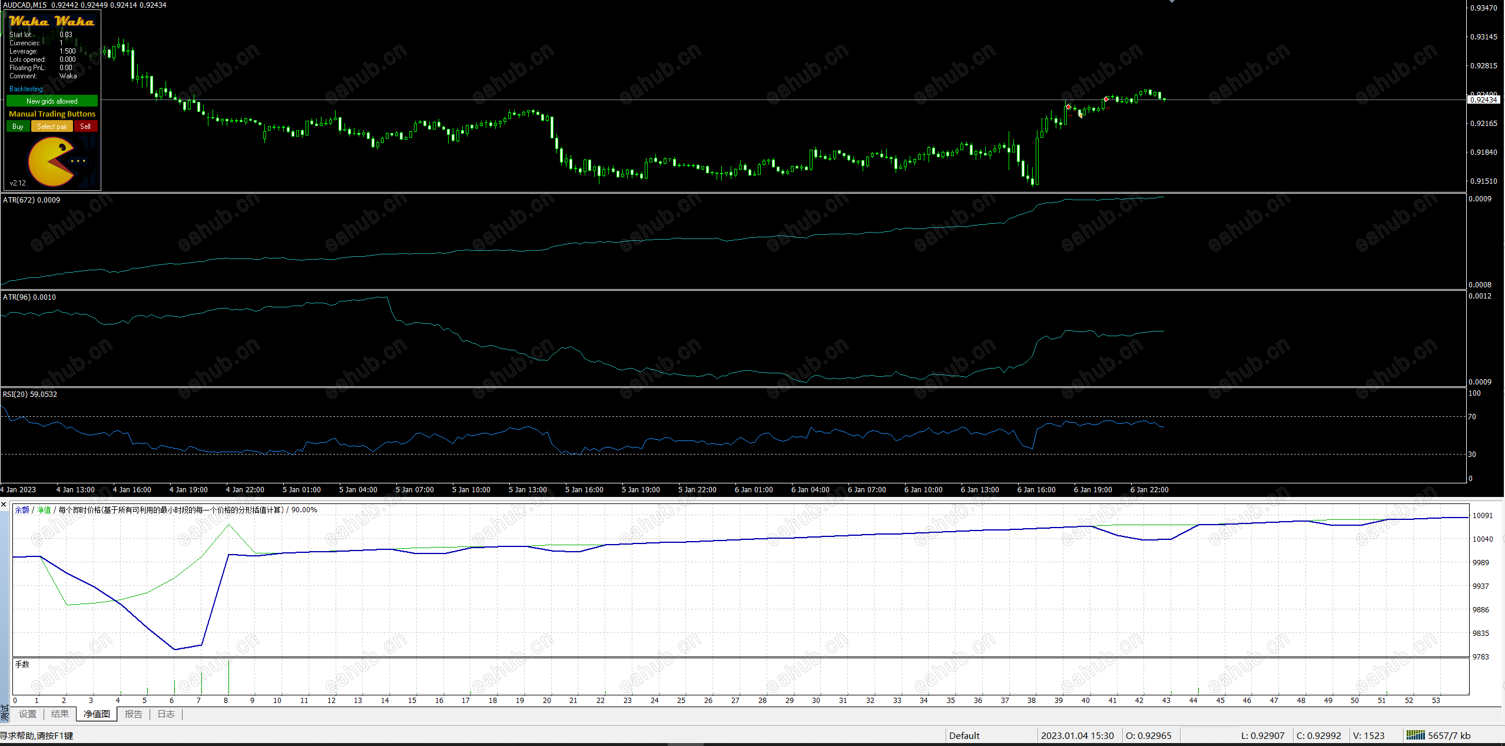The width and height of the screenshot is (1505, 746).
Task: Click the current price label 0.92434
Action: point(1483,100)
